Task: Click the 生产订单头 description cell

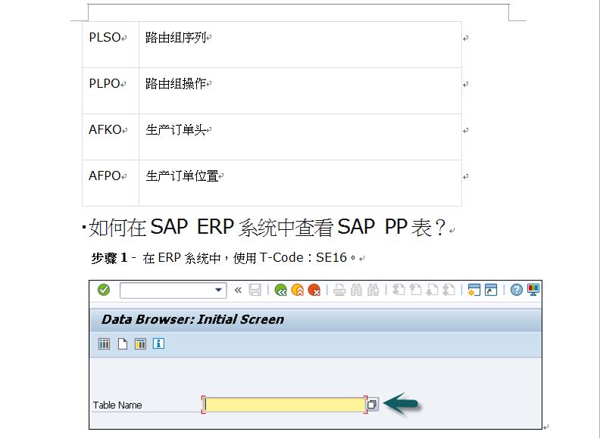Action: point(301,137)
